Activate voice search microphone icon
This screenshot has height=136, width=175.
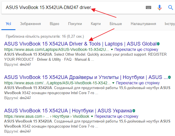point(160,8)
